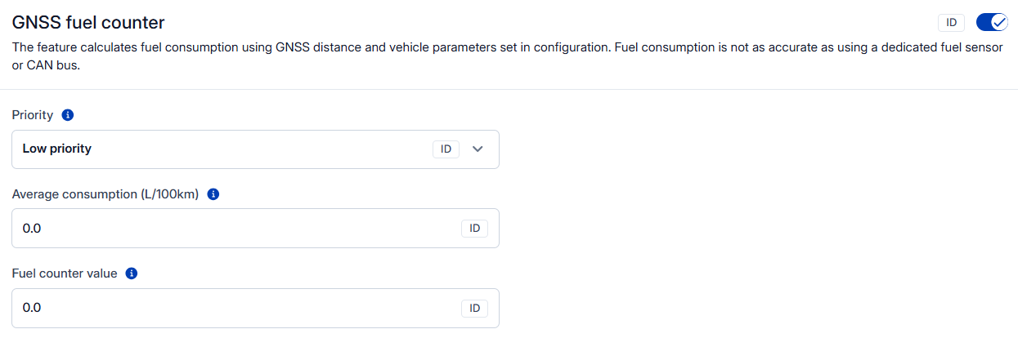The image size is (1018, 338).
Task: Focus the Fuel counter value input field
Action: 229,308
